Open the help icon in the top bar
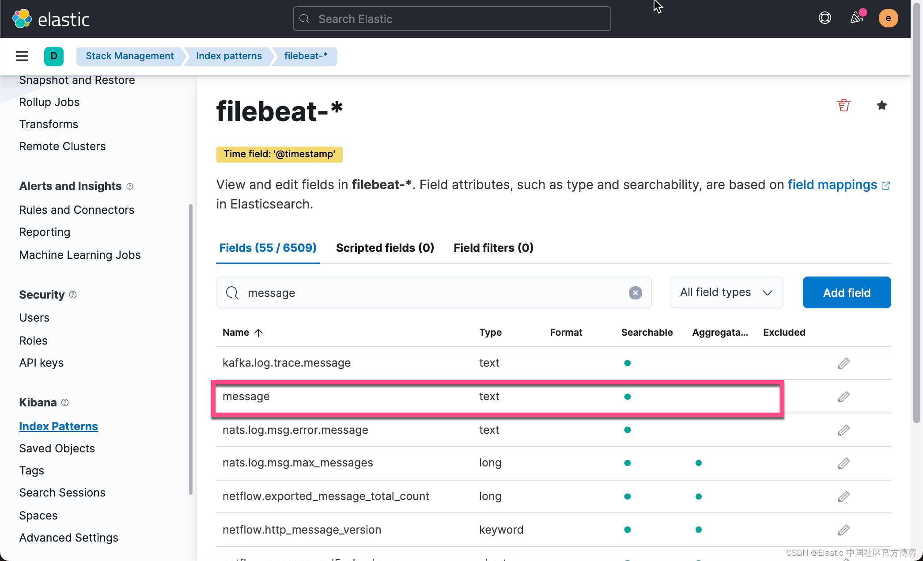This screenshot has height=561, width=923. tap(824, 18)
